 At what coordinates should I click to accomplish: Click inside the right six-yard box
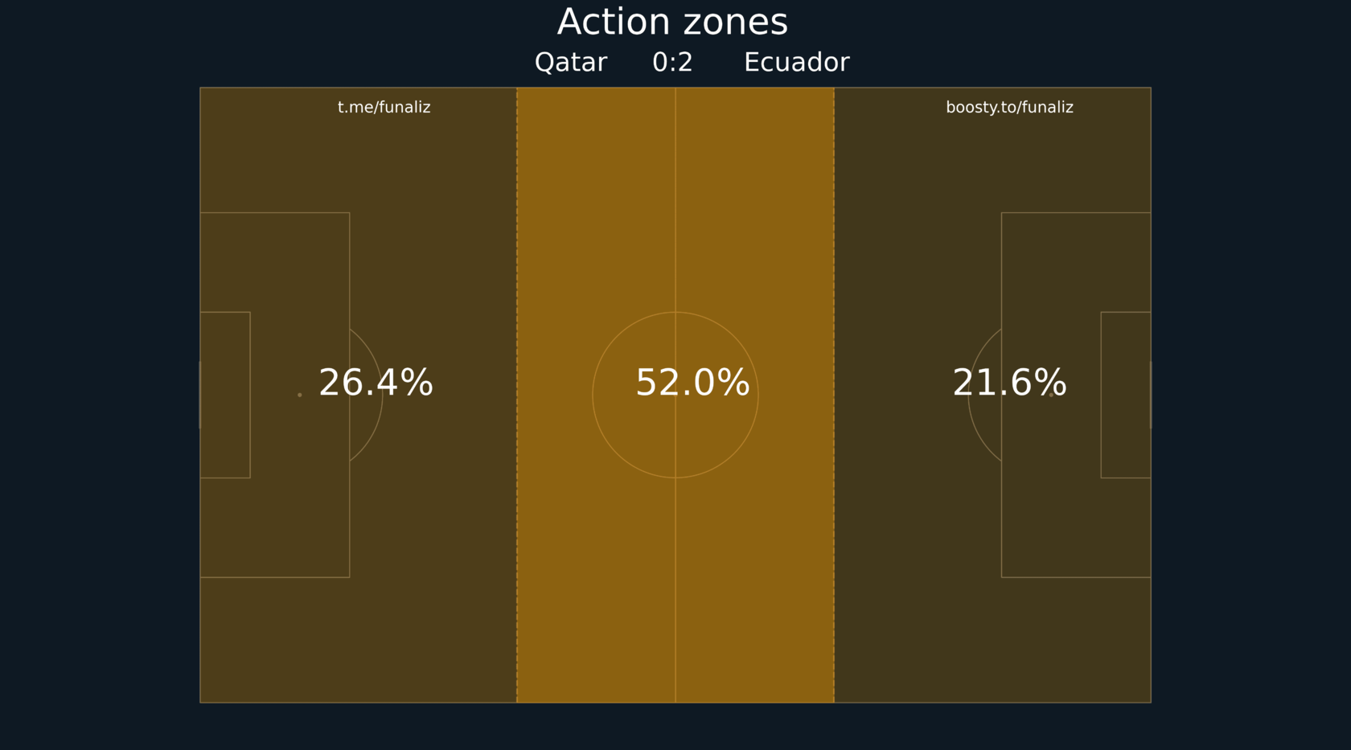[x=1126, y=395]
